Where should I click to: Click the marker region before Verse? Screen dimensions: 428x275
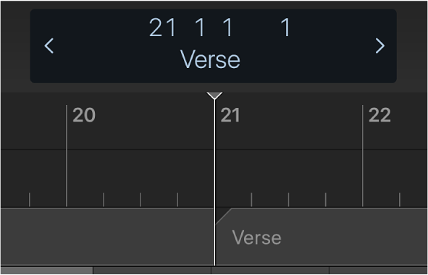click(107, 236)
